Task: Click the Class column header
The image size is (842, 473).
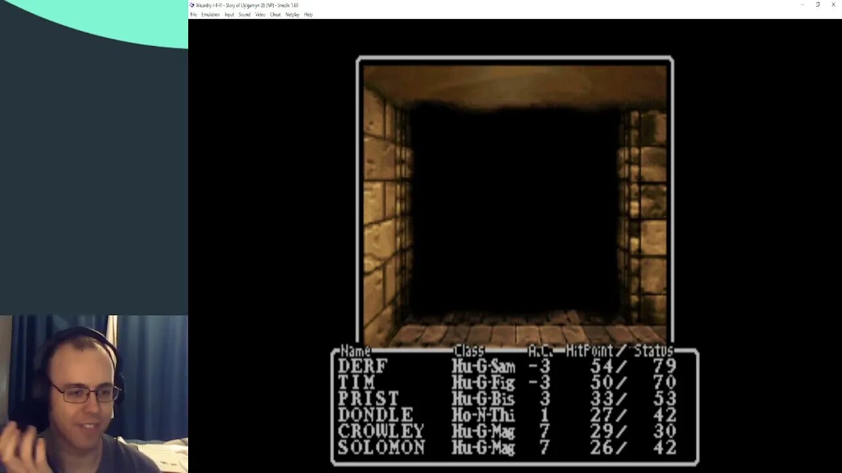Action: click(x=469, y=351)
